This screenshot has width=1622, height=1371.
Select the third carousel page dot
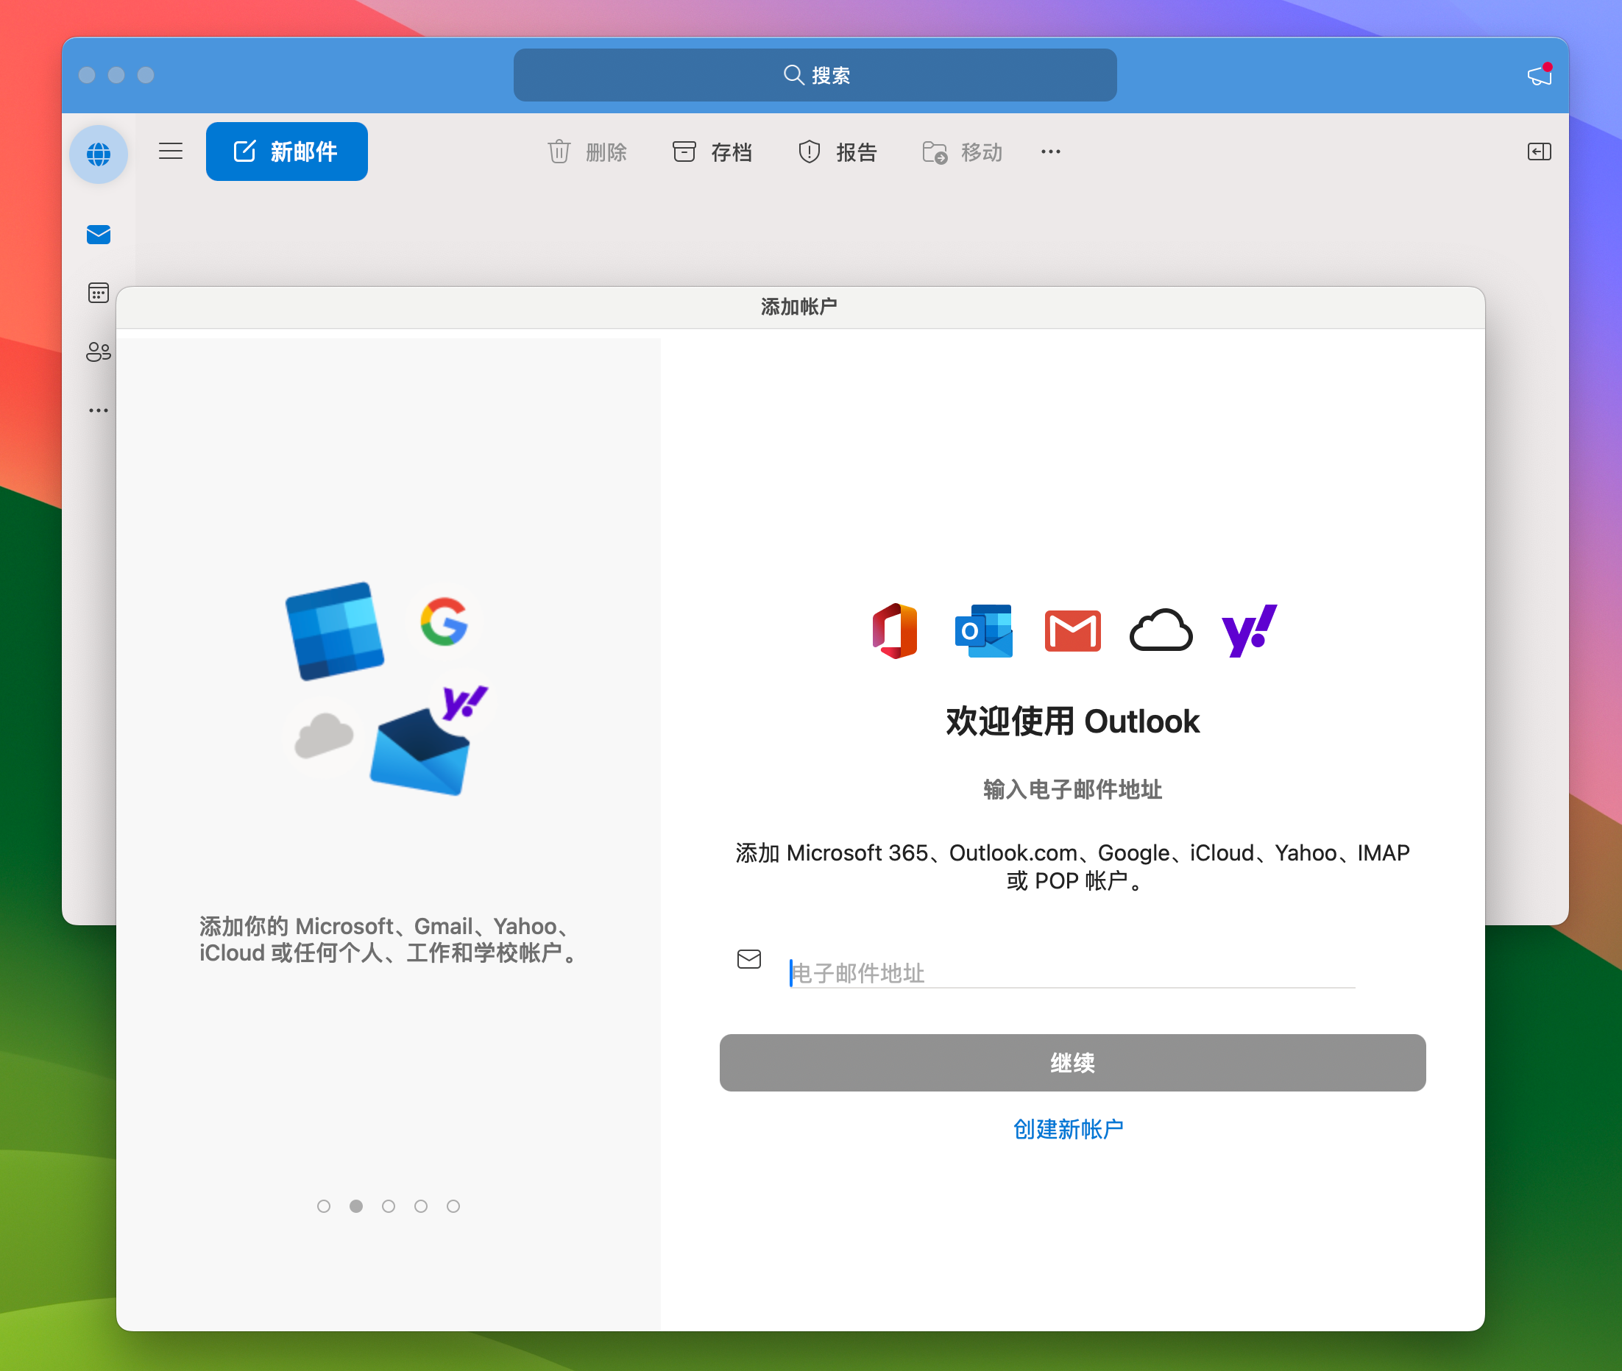pos(388,1206)
